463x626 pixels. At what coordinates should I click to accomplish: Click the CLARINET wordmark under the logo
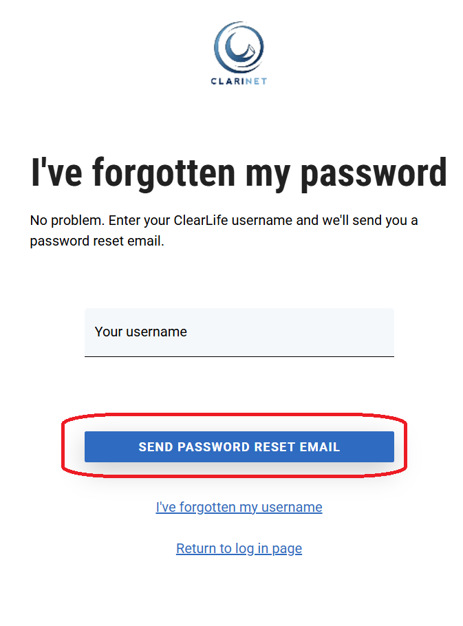pos(239,81)
